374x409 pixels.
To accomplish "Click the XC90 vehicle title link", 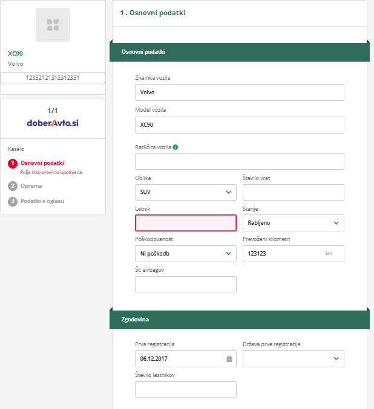I will click(15, 53).
